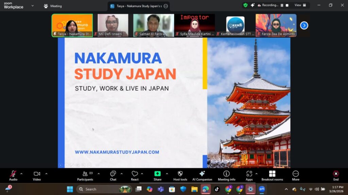This screenshot has height=195, width=348.
Task: Click the Recording cloud indicator
Action: pyautogui.click(x=268, y=5)
